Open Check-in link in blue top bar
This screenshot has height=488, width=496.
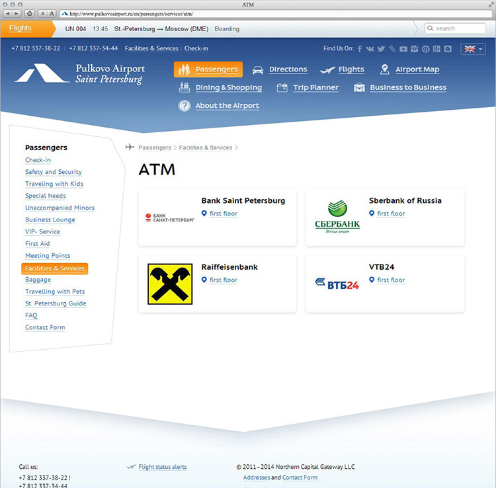point(196,48)
